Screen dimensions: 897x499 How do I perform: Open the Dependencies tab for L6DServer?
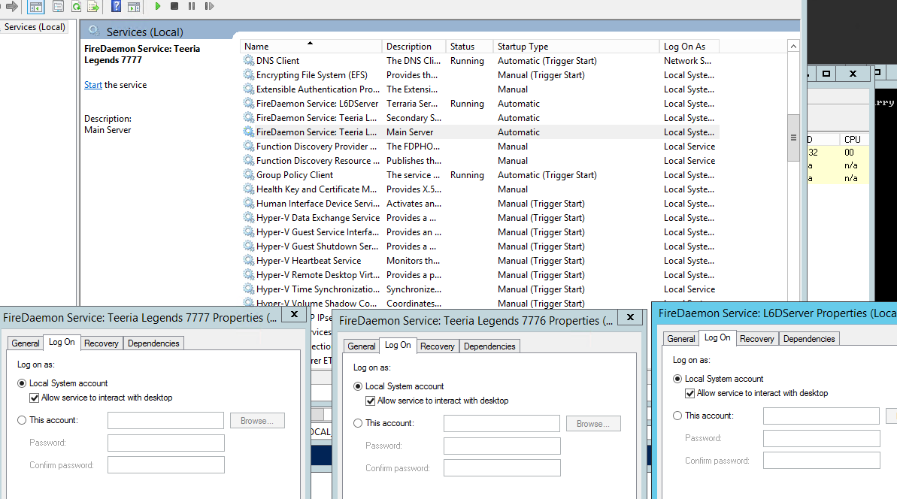click(x=808, y=338)
